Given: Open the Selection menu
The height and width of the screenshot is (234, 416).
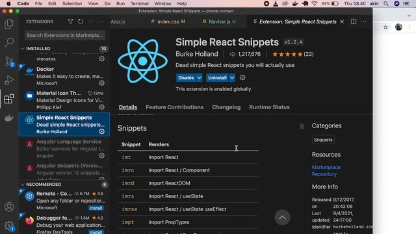Looking at the screenshot, I should [x=72, y=4].
